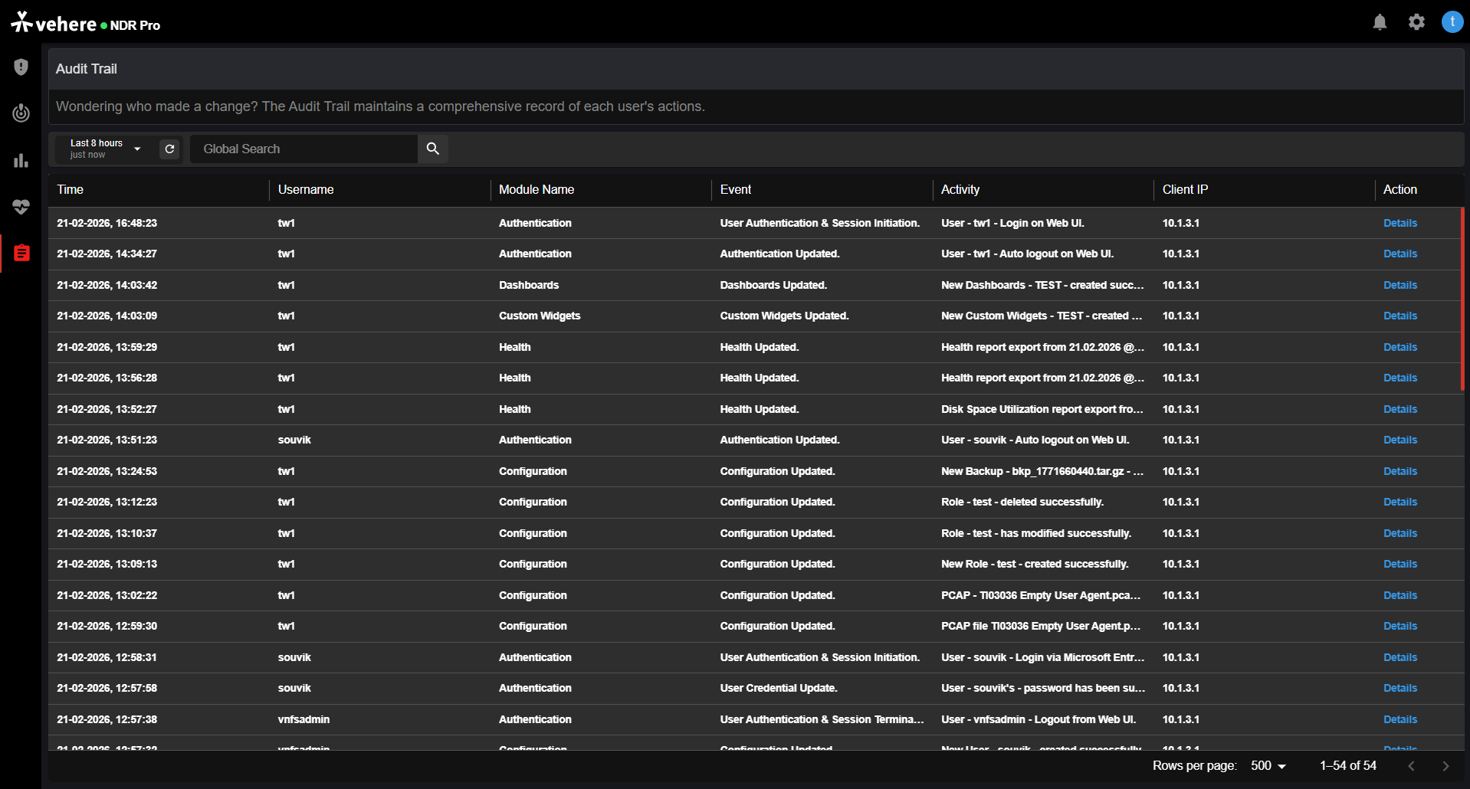Open Details for vnfsadmin logout row
This screenshot has width=1470, height=789.
tap(1400, 719)
